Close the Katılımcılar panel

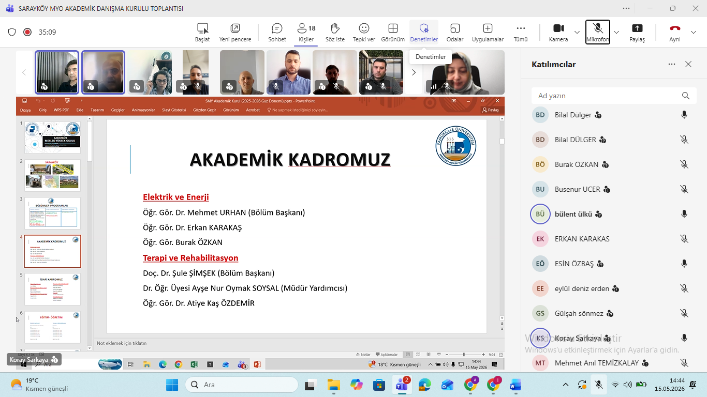click(x=688, y=64)
